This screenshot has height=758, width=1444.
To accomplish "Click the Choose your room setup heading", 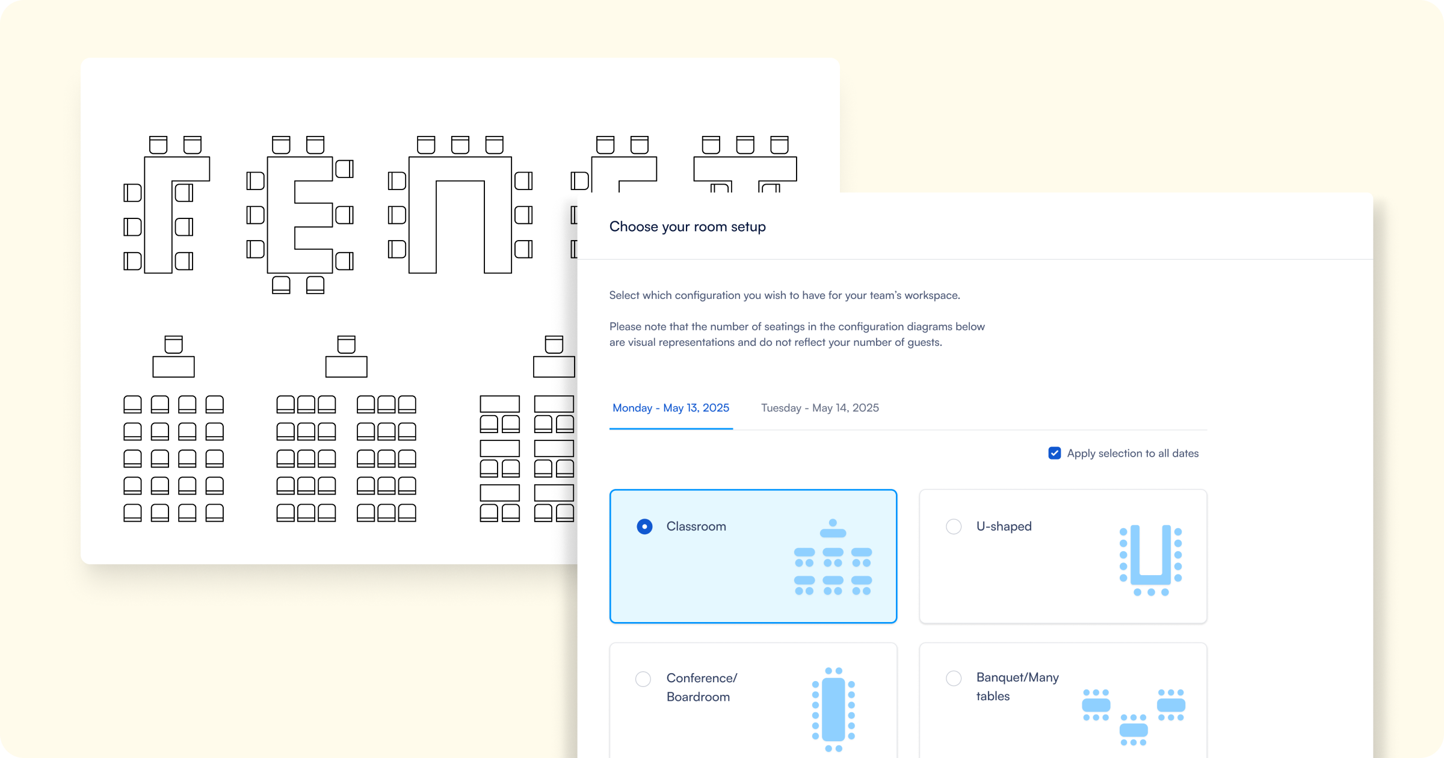I will click(x=687, y=227).
